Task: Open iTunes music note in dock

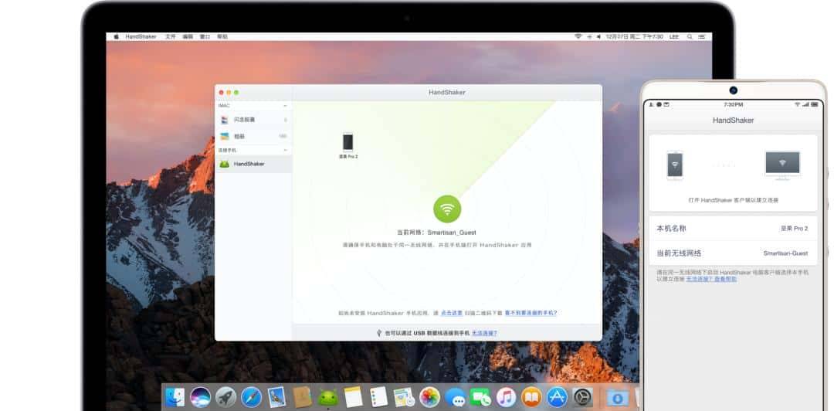Action: [506, 397]
